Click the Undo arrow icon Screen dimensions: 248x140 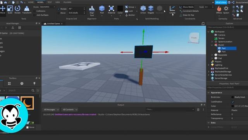click(22, 2)
